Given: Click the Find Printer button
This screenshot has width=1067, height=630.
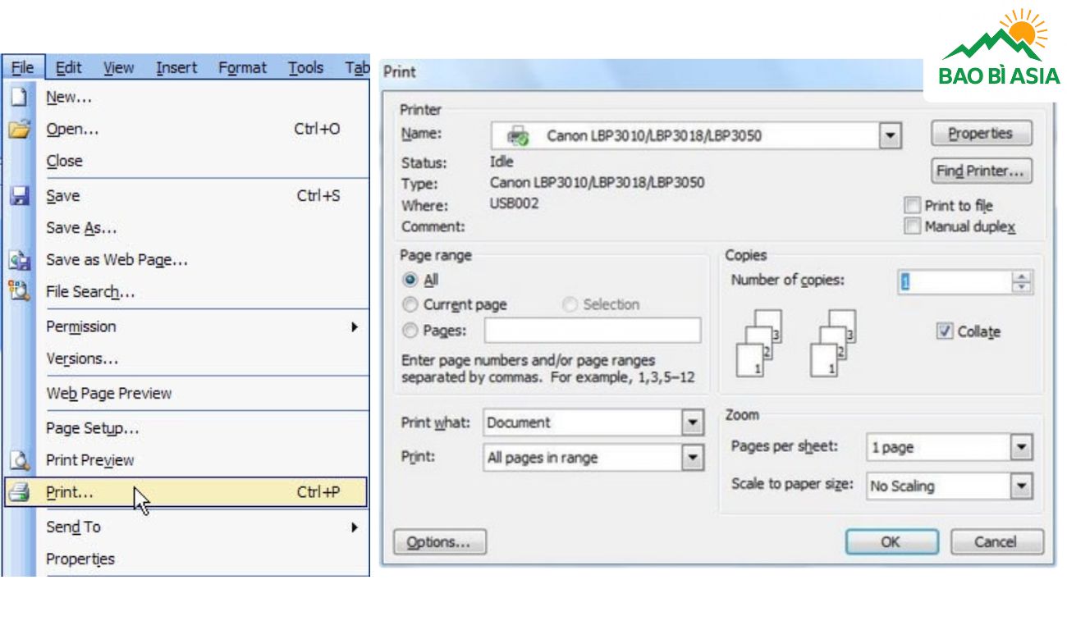Looking at the screenshot, I should (x=982, y=171).
